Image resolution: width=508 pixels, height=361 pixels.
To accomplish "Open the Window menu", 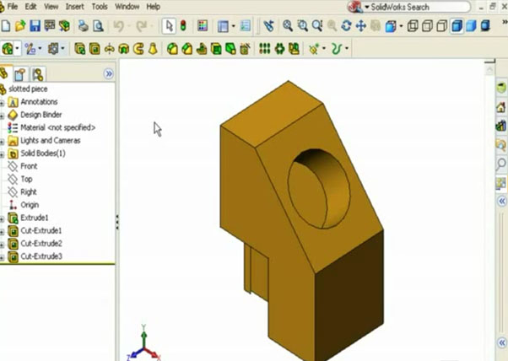I will click(127, 7).
